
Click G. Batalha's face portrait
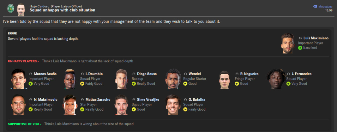pyautogui.click(x=173, y=105)
